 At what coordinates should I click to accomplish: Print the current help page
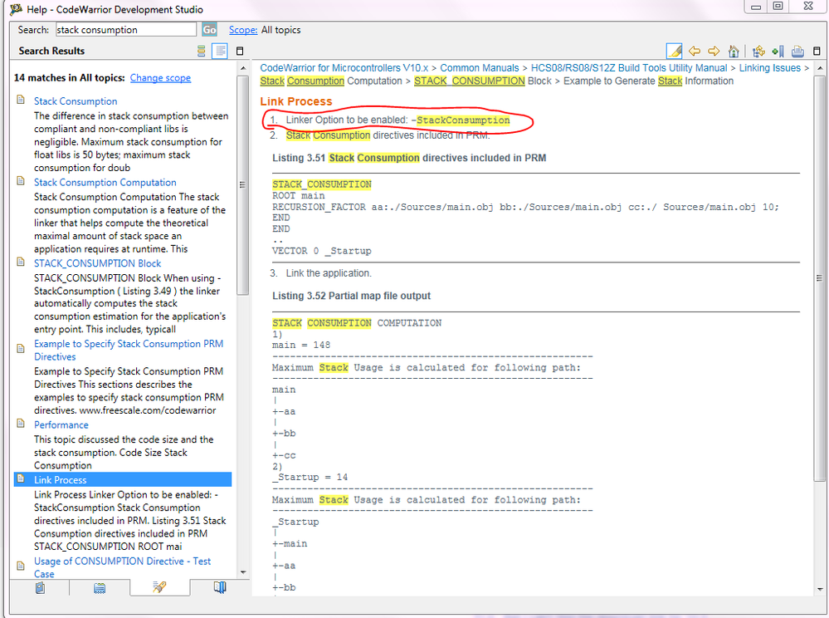tap(797, 51)
